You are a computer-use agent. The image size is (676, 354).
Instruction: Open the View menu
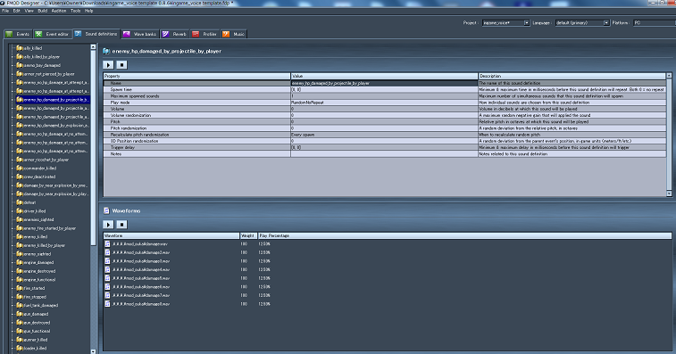click(29, 11)
